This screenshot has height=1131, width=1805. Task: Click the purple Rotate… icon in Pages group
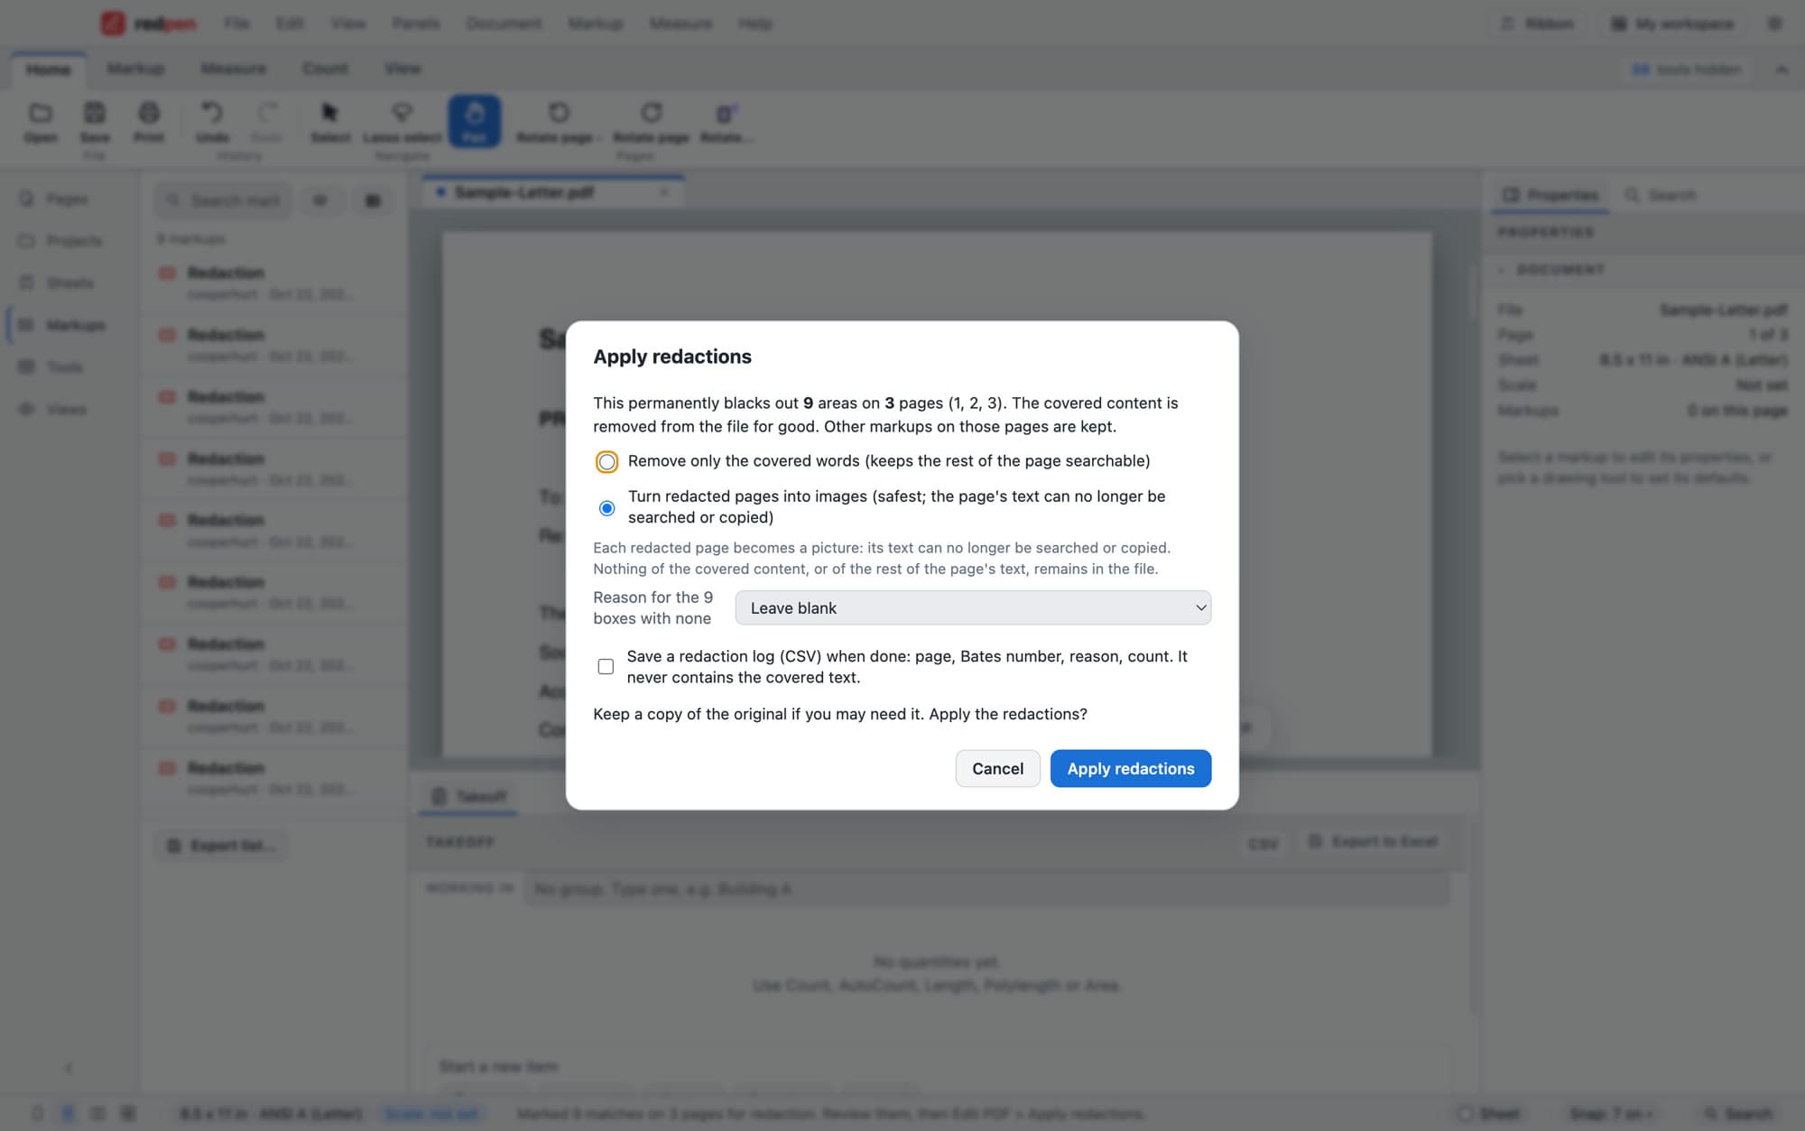[727, 113]
